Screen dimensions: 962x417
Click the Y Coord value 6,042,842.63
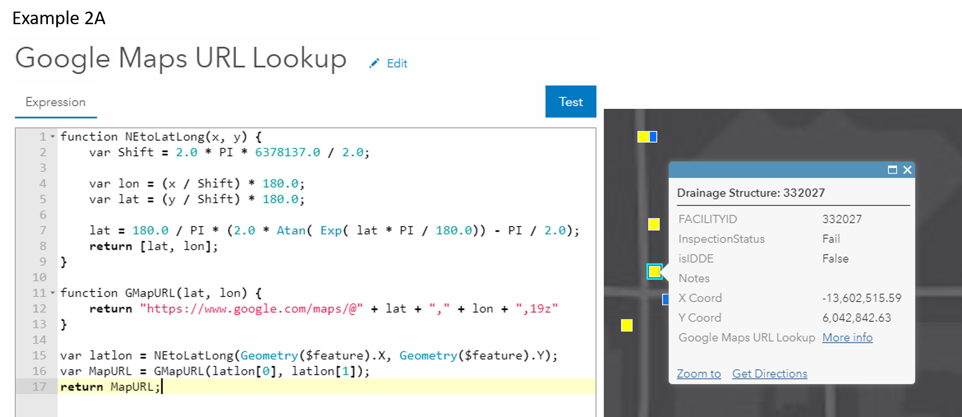[857, 318]
